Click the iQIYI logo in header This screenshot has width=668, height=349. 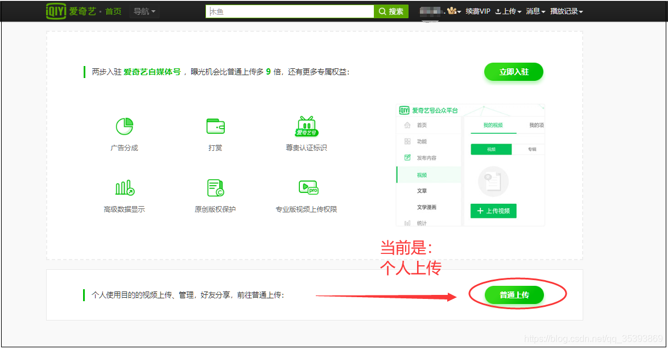point(71,11)
